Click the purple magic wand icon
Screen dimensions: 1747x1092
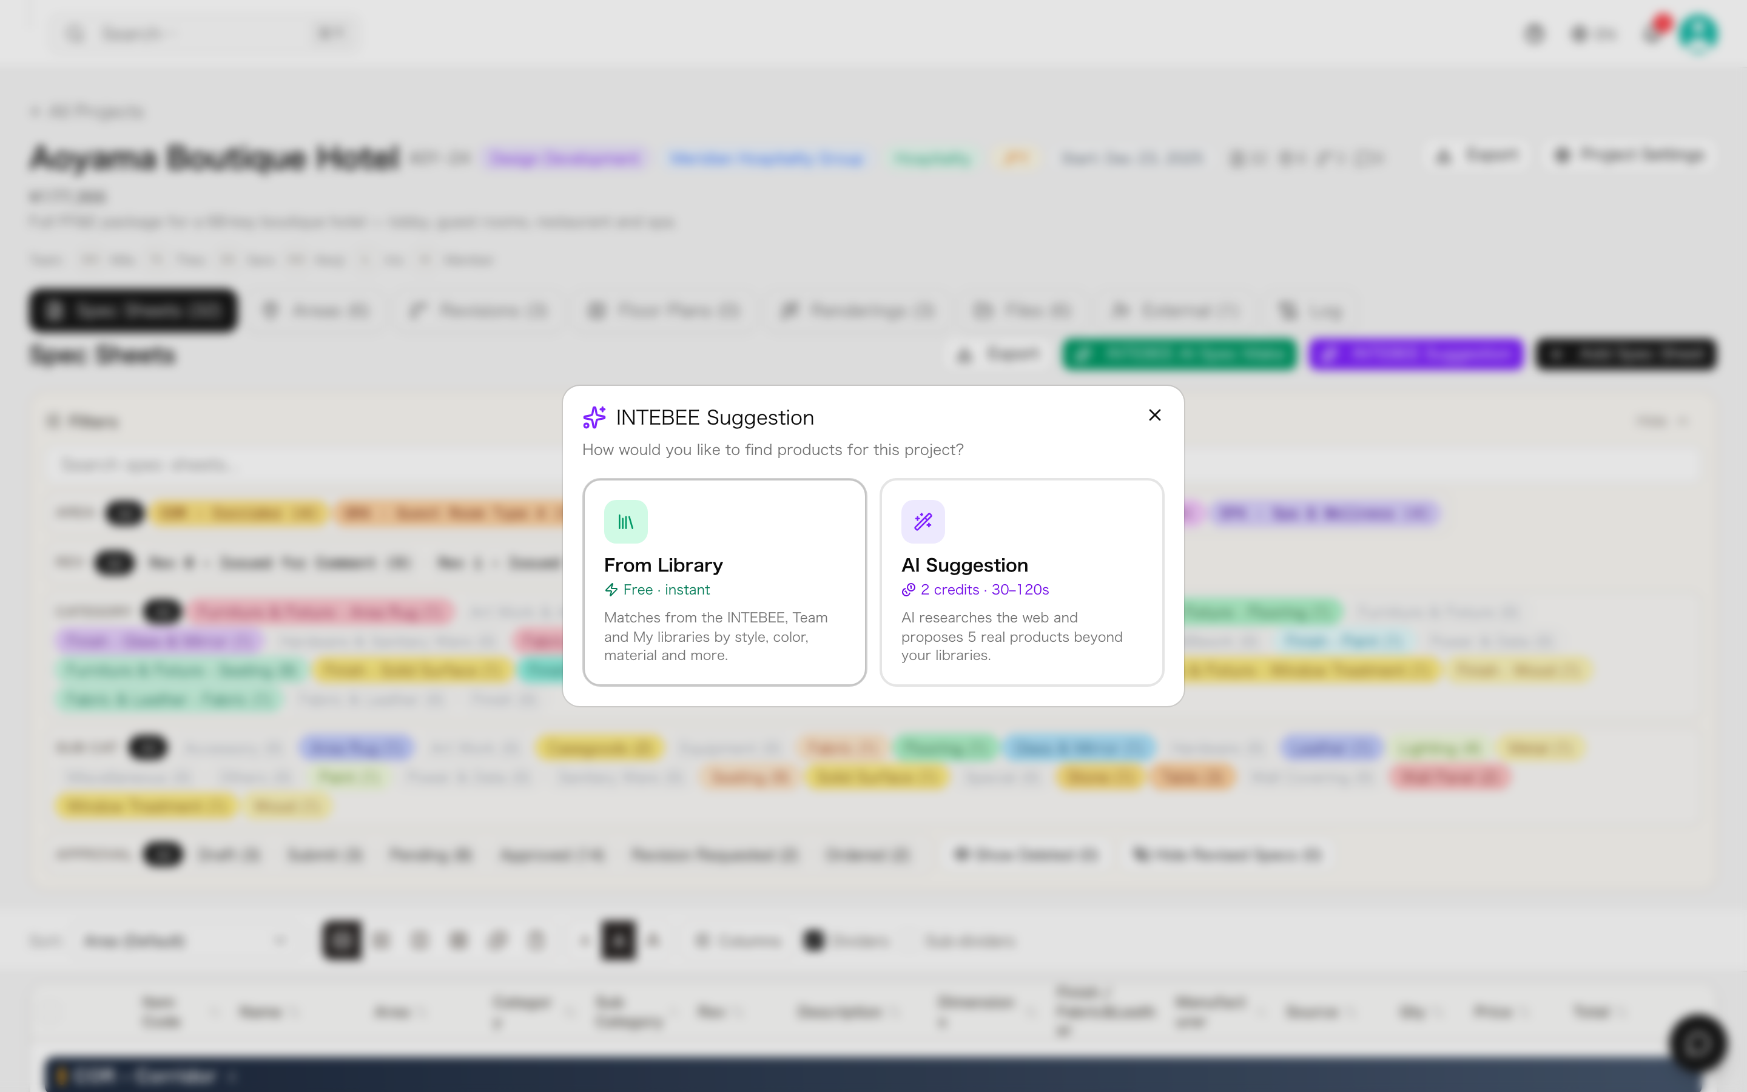click(x=923, y=522)
